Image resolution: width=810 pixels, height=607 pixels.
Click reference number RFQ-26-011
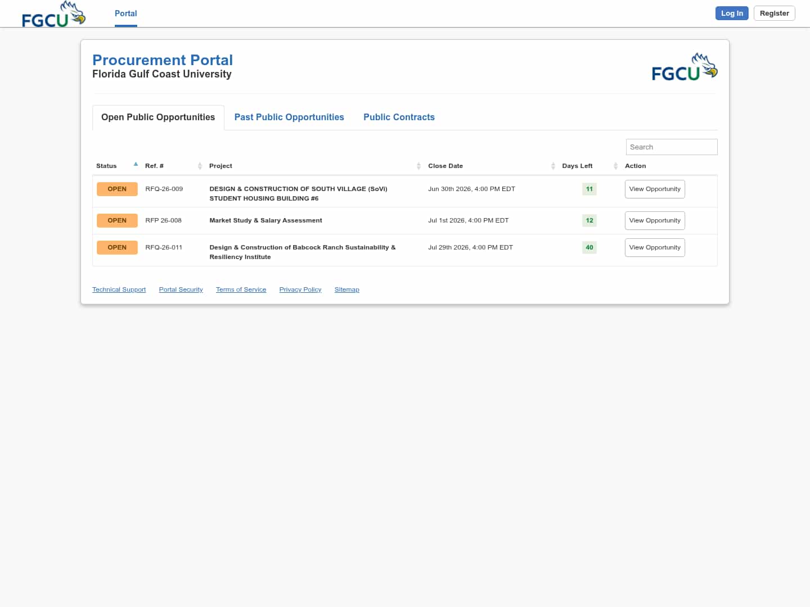164,248
